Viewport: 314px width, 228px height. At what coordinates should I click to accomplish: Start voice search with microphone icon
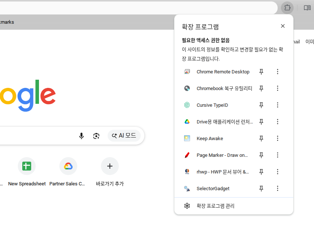click(82, 136)
